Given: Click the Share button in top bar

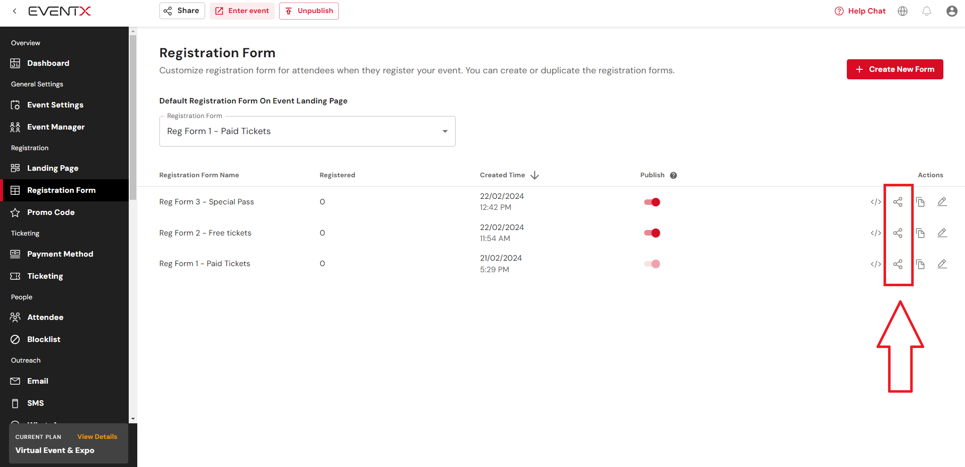Looking at the screenshot, I should [182, 11].
